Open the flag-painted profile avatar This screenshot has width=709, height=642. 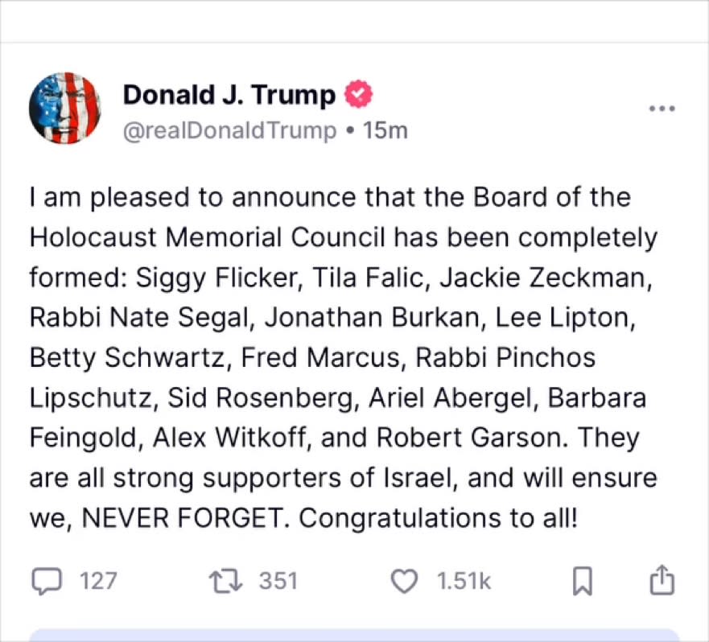click(x=64, y=108)
